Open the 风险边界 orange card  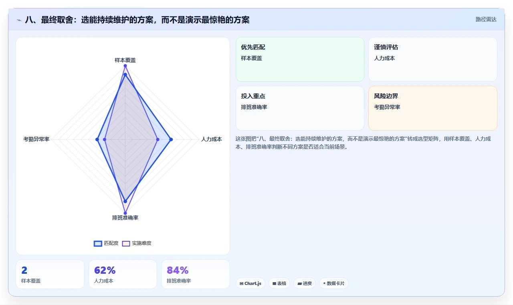click(x=433, y=108)
